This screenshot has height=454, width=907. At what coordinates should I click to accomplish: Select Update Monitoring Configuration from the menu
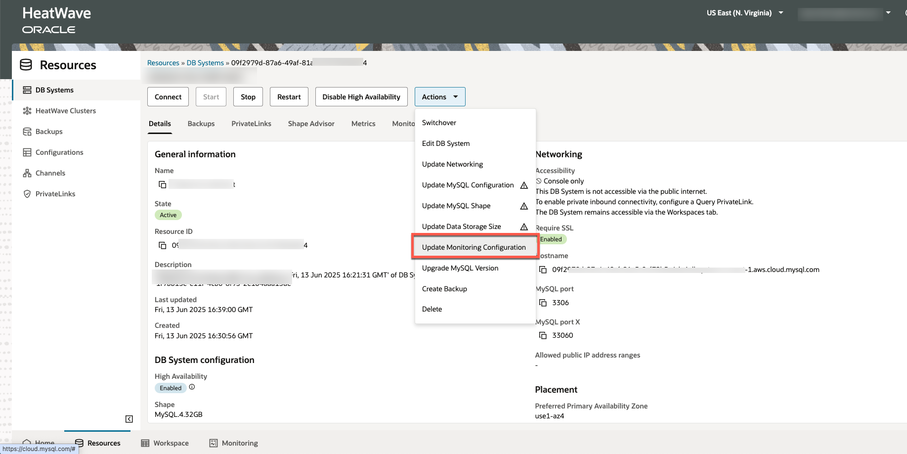point(473,247)
